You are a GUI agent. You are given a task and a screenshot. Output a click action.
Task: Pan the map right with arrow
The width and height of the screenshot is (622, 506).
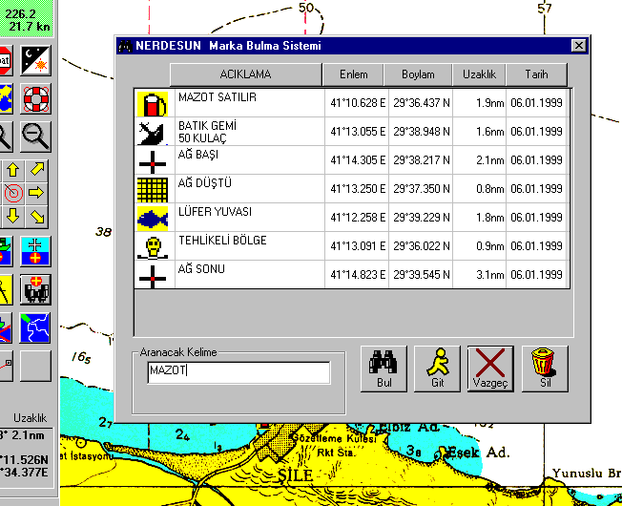[36, 192]
